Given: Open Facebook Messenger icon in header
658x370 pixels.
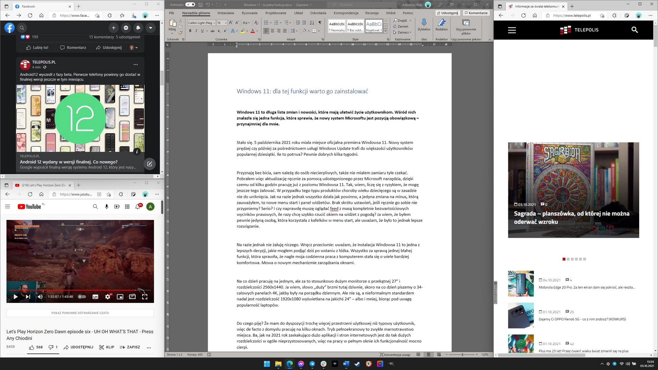Looking at the screenshot, I should 126,28.
